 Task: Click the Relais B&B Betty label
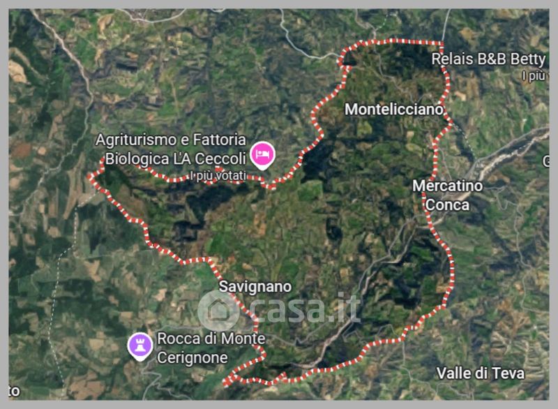pyautogui.click(x=488, y=59)
